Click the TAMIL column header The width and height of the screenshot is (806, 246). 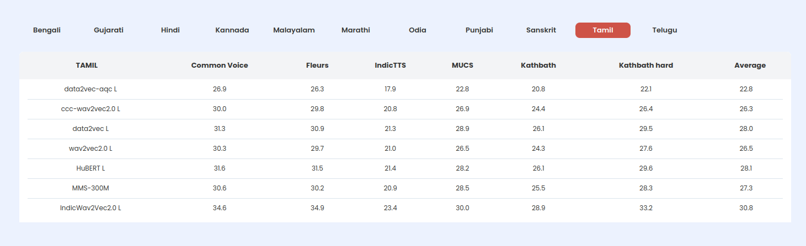87,65
